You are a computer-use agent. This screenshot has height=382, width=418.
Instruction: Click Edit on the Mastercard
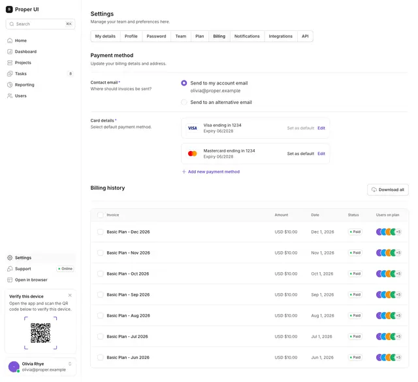click(321, 154)
